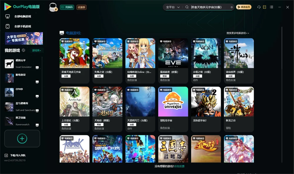Open the 游戏库> link
294x174 pixels.
click(36, 51)
